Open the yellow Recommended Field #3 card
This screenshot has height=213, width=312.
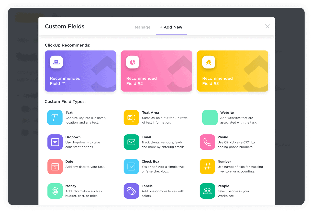(233, 71)
